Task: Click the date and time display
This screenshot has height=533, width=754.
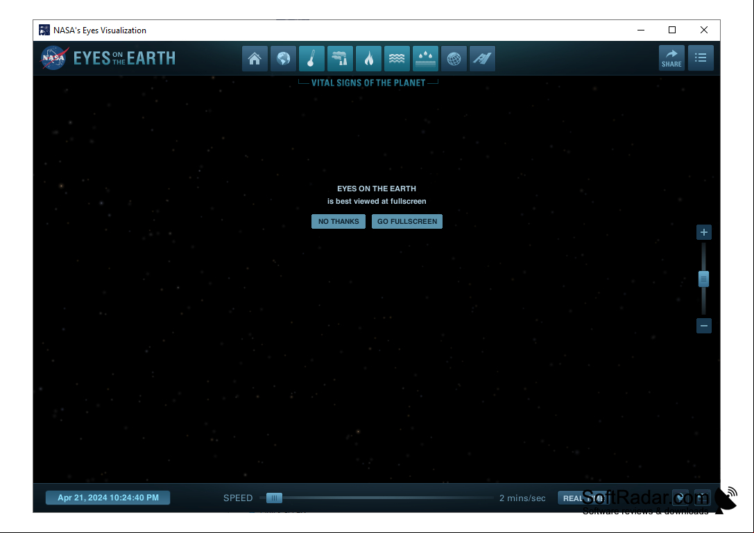Action: pos(108,498)
